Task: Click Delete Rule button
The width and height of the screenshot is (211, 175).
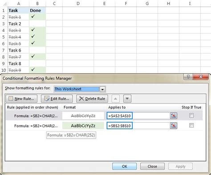Action: point(92,99)
